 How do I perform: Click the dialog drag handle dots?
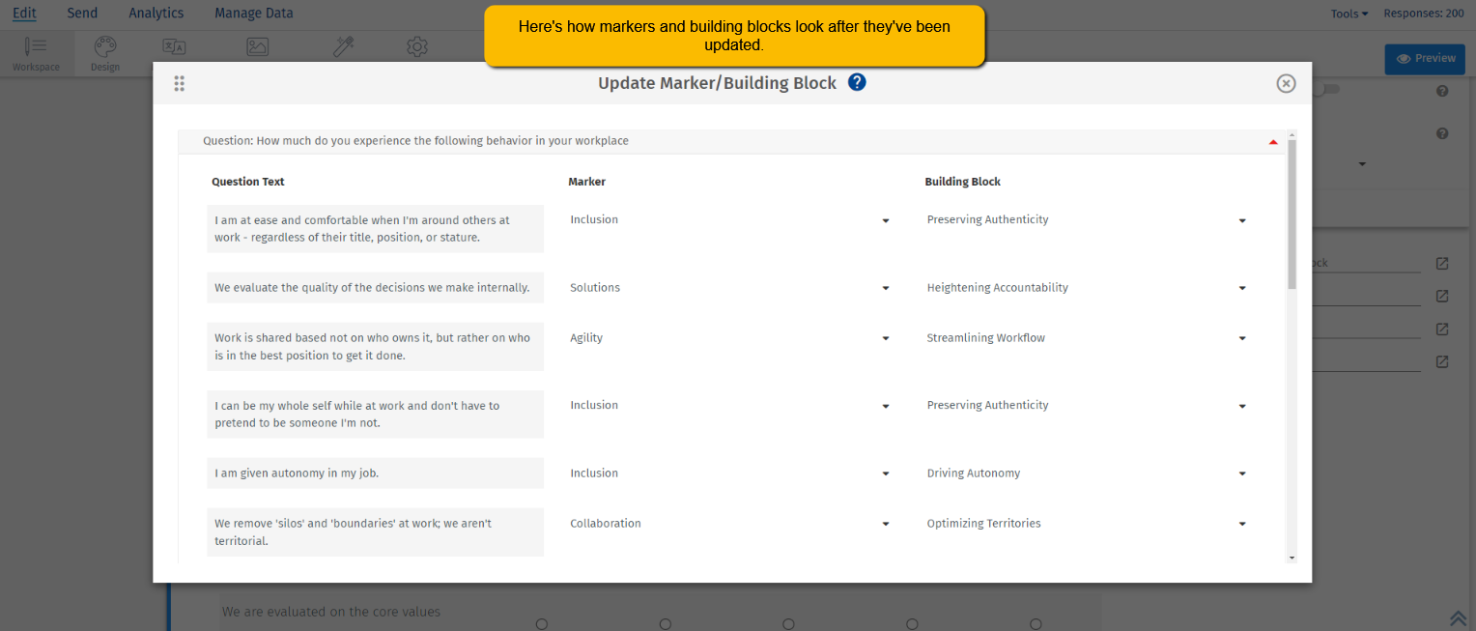tap(180, 84)
